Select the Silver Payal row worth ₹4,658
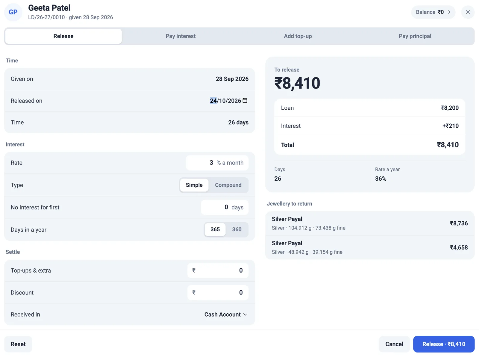Screen dimensions: 479x355 click(370, 247)
